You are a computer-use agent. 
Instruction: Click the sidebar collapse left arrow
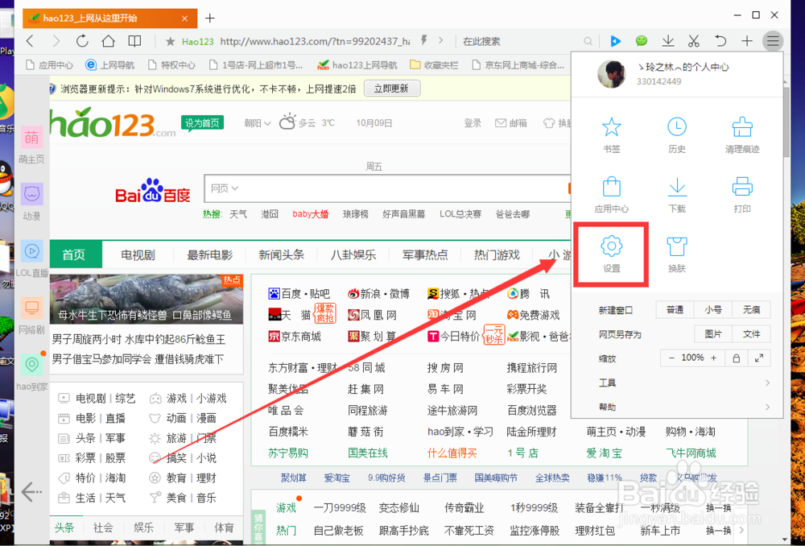point(32,492)
